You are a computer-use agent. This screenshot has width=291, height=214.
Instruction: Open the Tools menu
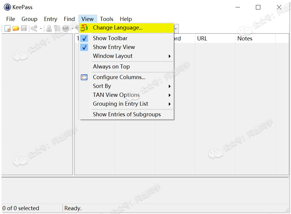coord(107,19)
